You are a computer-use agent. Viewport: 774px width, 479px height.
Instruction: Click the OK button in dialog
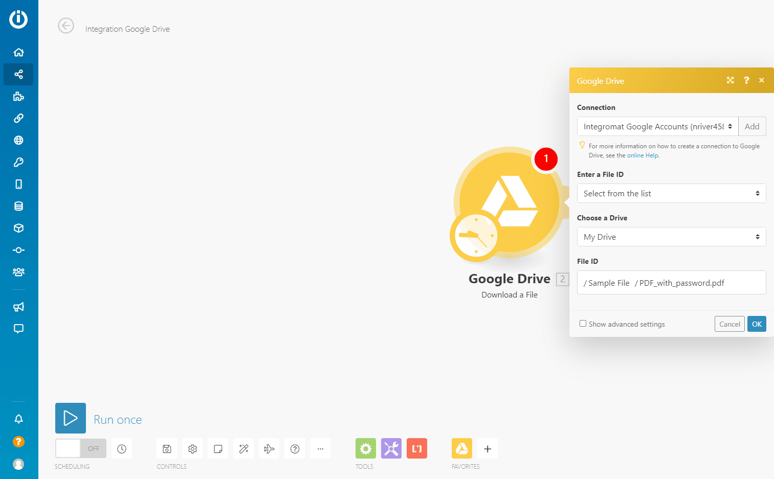757,324
